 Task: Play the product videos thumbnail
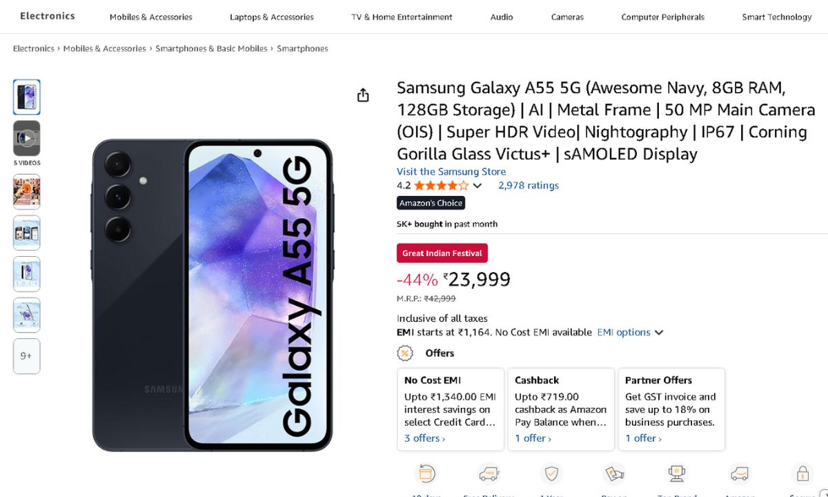pyautogui.click(x=27, y=138)
